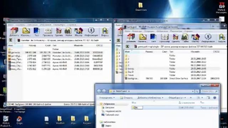Open Избранное menu in front WinRAR window
228x128 pixels.
click(162, 31)
